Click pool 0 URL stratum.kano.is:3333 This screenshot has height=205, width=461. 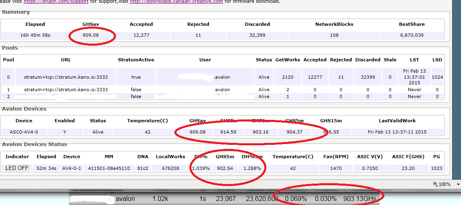[66, 77]
